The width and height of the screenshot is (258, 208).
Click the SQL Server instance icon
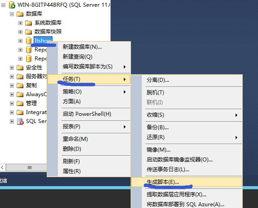pos(12,5)
